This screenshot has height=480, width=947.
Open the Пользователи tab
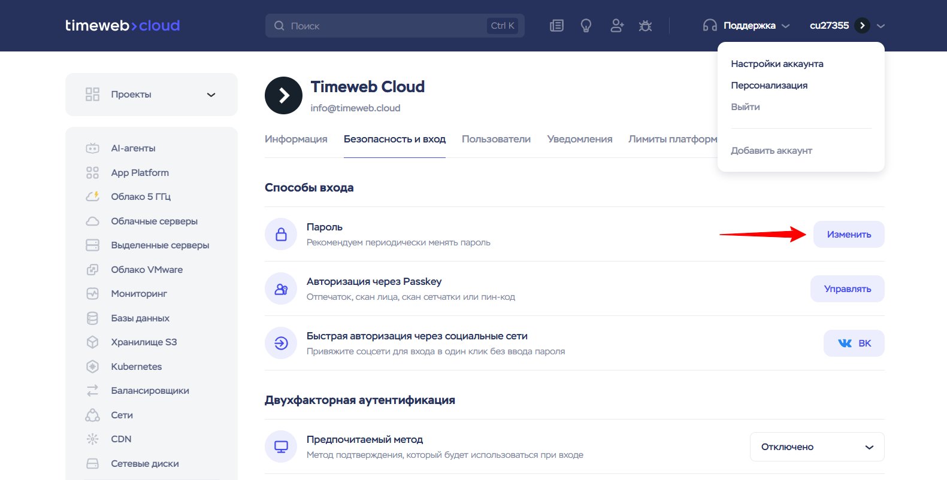[x=496, y=139]
